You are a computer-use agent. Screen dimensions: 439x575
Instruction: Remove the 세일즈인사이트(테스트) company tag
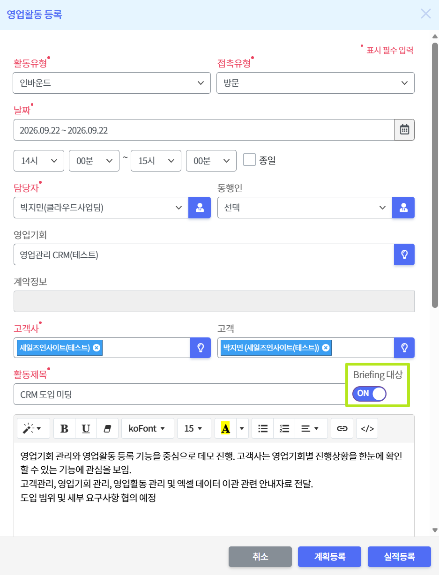tap(96, 348)
